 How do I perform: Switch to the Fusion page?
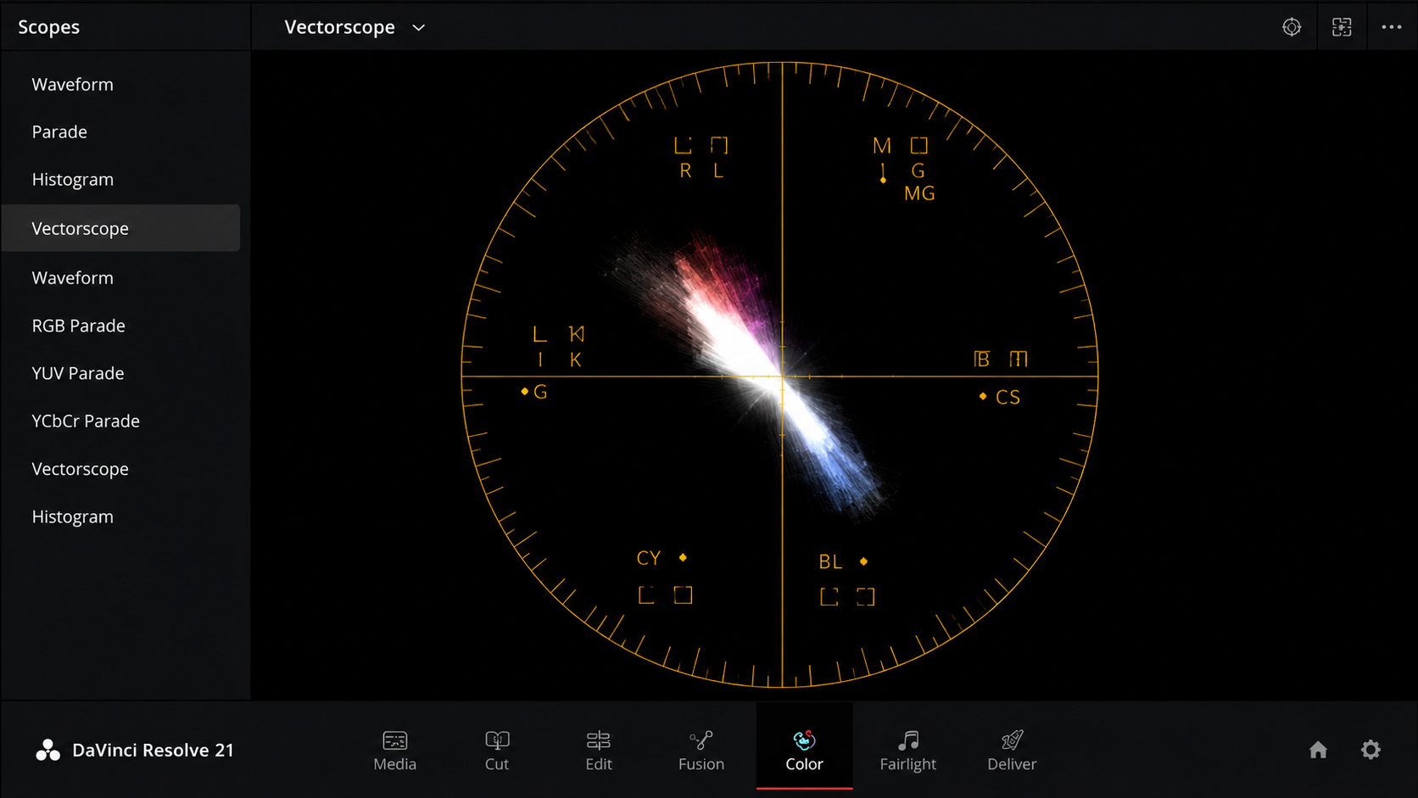(701, 751)
